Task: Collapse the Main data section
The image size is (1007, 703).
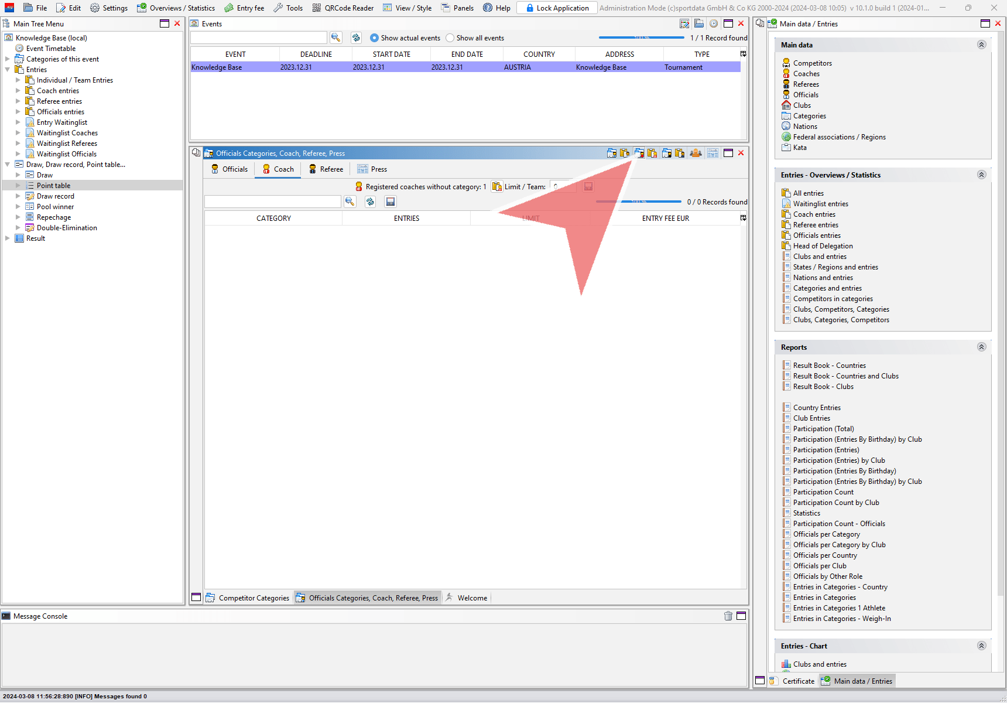Action: [981, 45]
